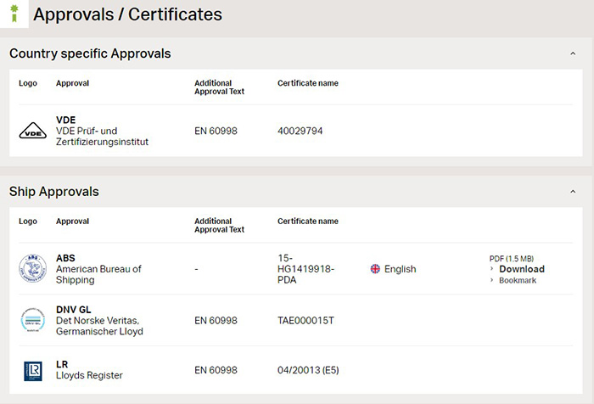The image size is (594, 404).
Task: Click the DNV GL logo
Action: [33, 320]
